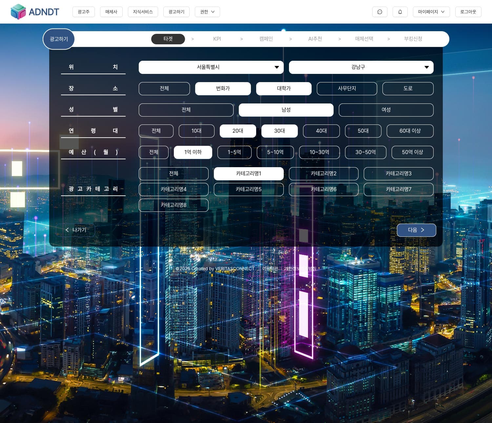Click the 로그아웃 logout button
The height and width of the screenshot is (423, 492).
coord(468,12)
